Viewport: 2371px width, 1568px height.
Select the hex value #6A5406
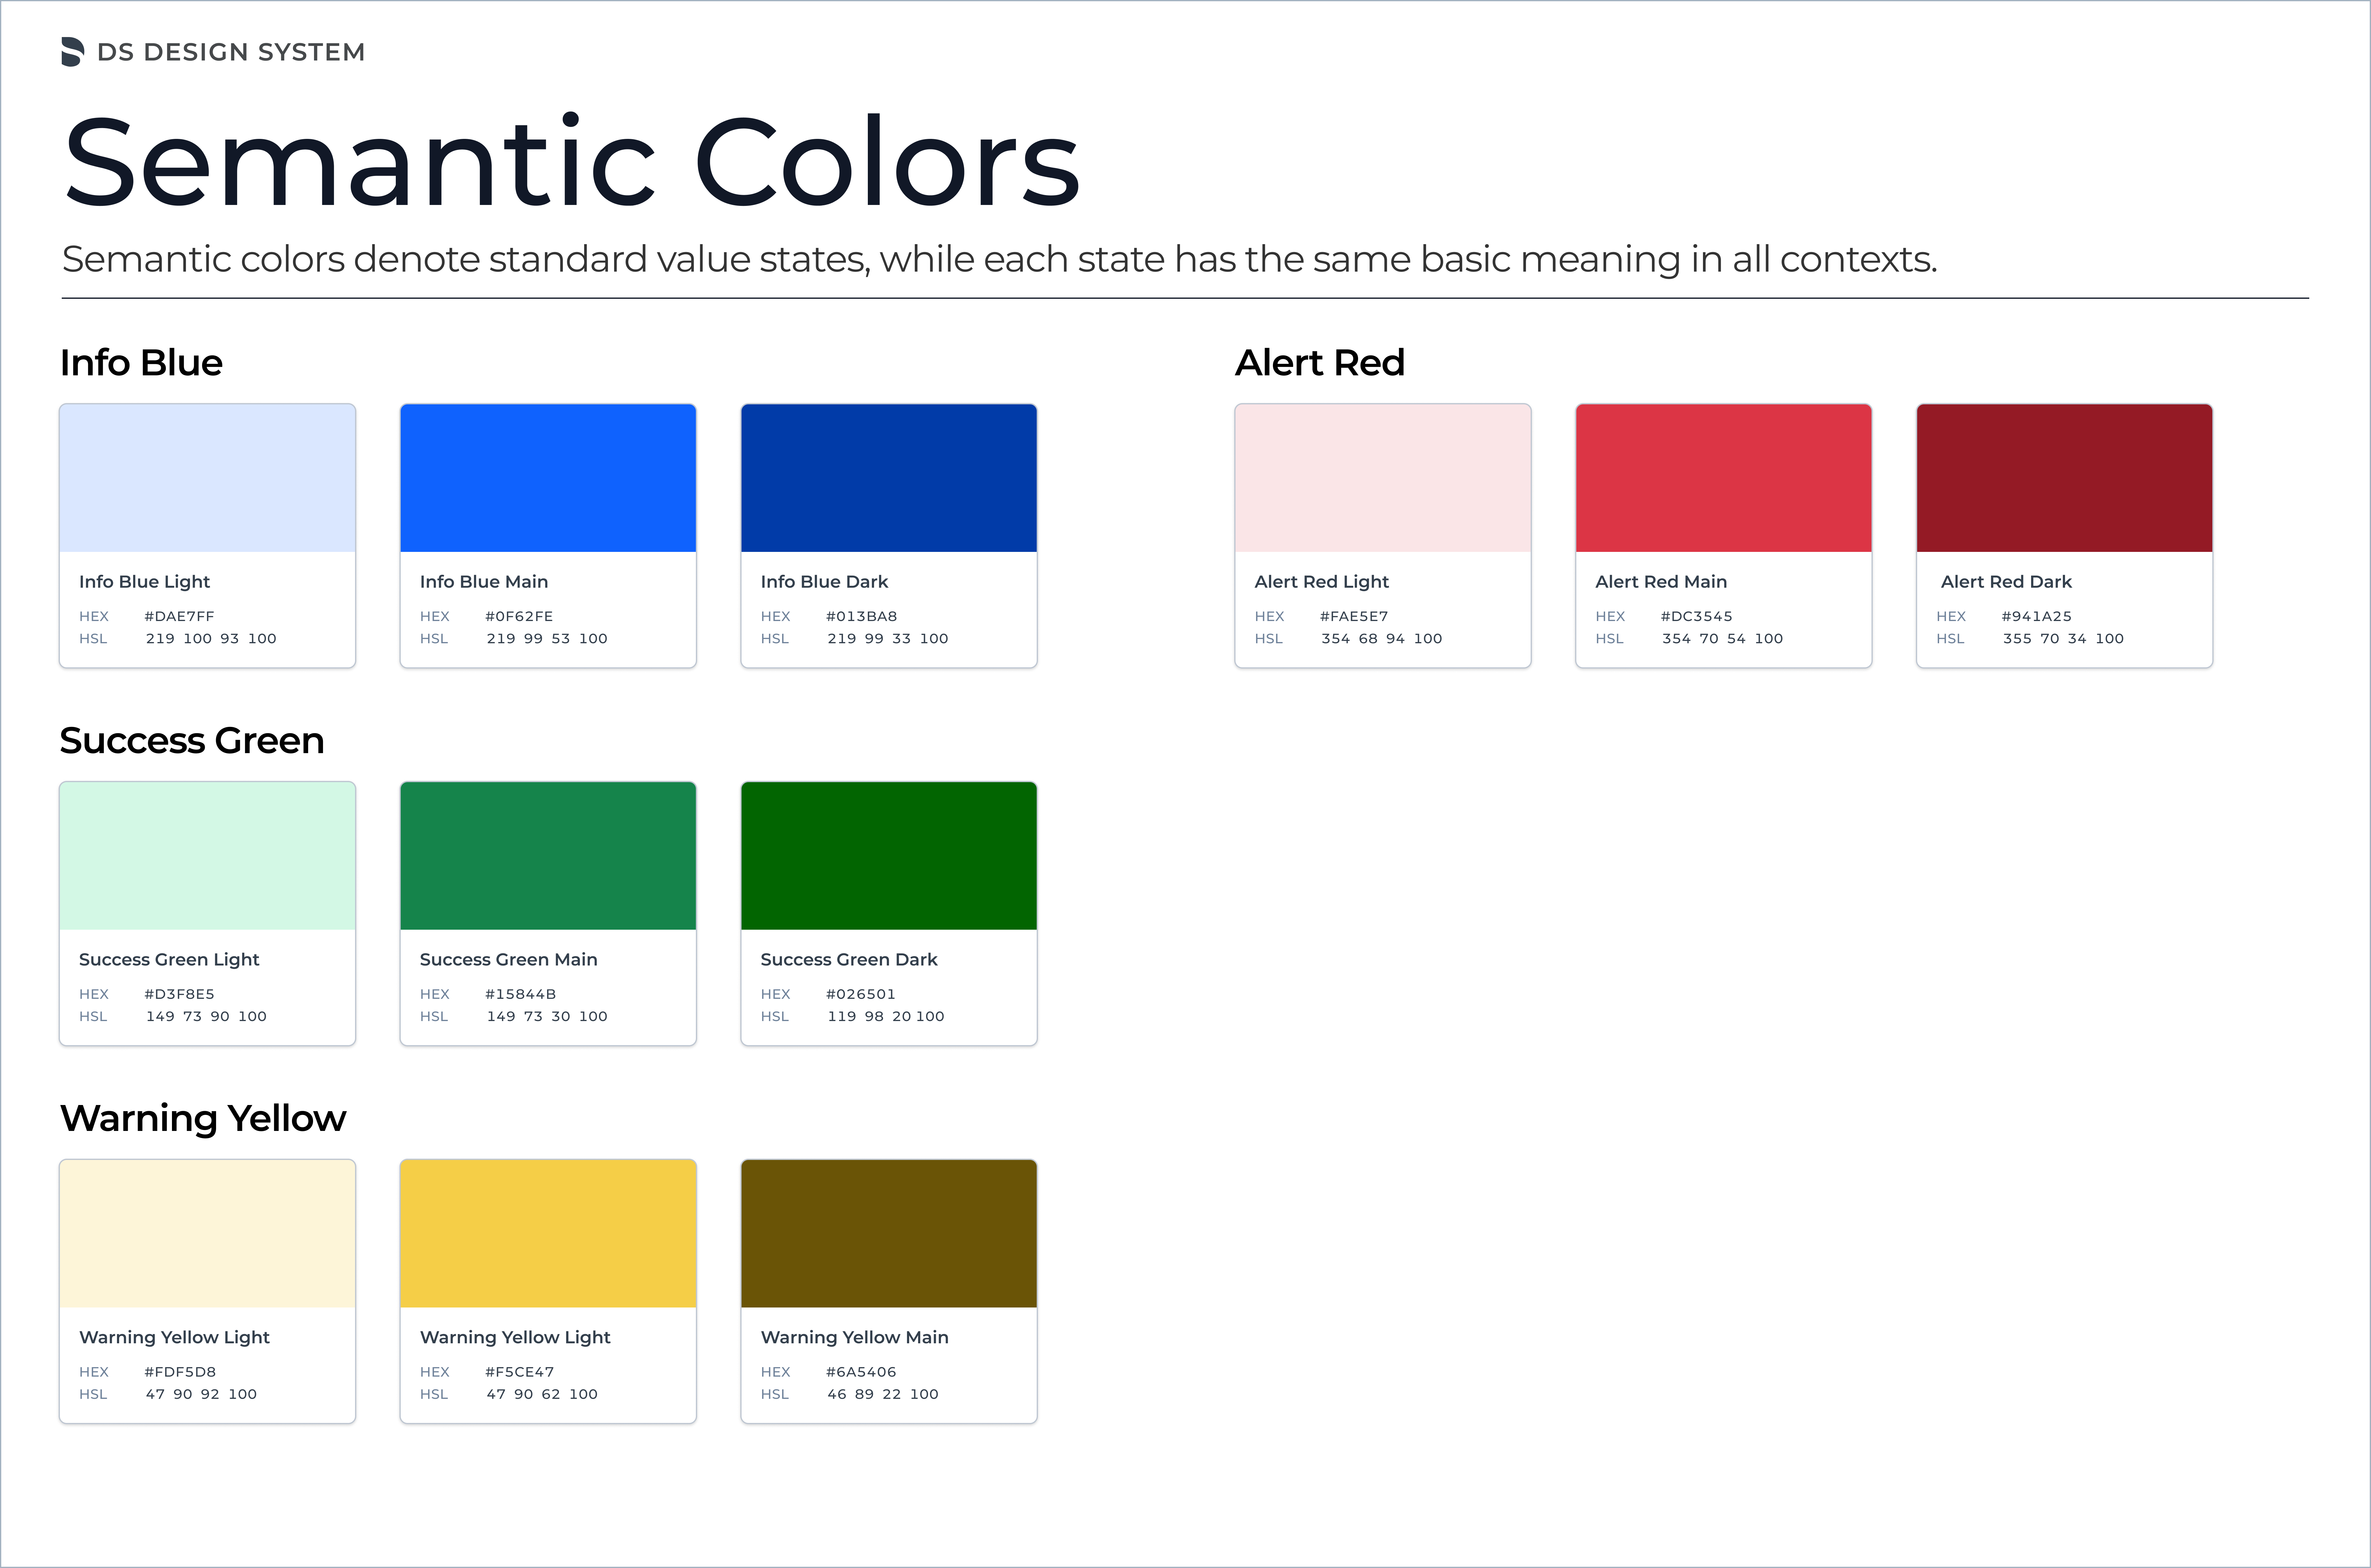(x=861, y=1372)
